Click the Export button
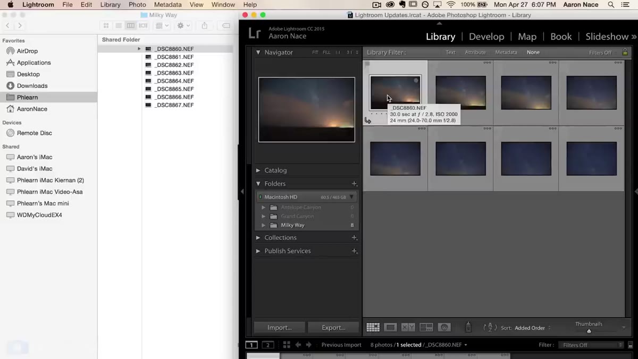Image resolution: width=638 pixels, height=359 pixels. 333,328
